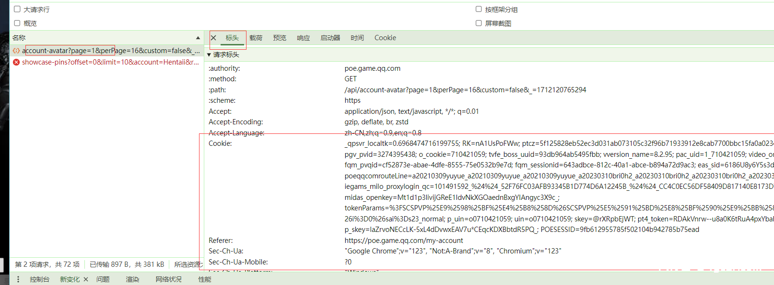This screenshot has width=774, height=285.
Task: Select the 响应 tab
Action: (x=303, y=38)
